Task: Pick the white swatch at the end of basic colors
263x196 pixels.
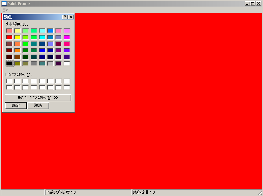Action: tap(67, 63)
